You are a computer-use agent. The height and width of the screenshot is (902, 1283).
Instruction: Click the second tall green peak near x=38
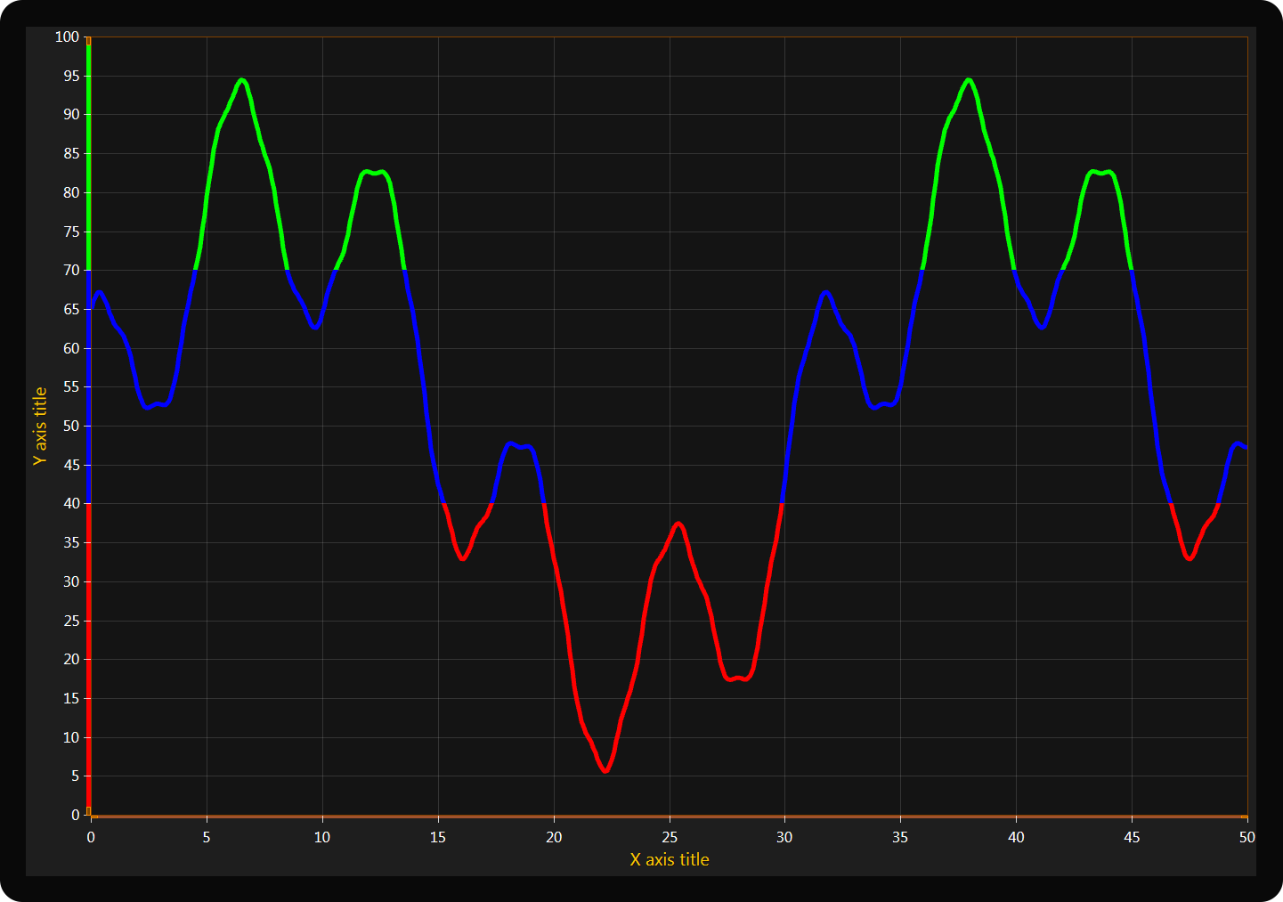click(969, 80)
